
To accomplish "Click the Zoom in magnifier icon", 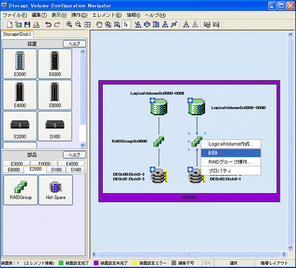I will click(x=69, y=25).
